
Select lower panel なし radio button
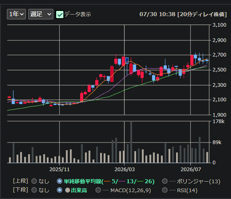click(34, 190)
